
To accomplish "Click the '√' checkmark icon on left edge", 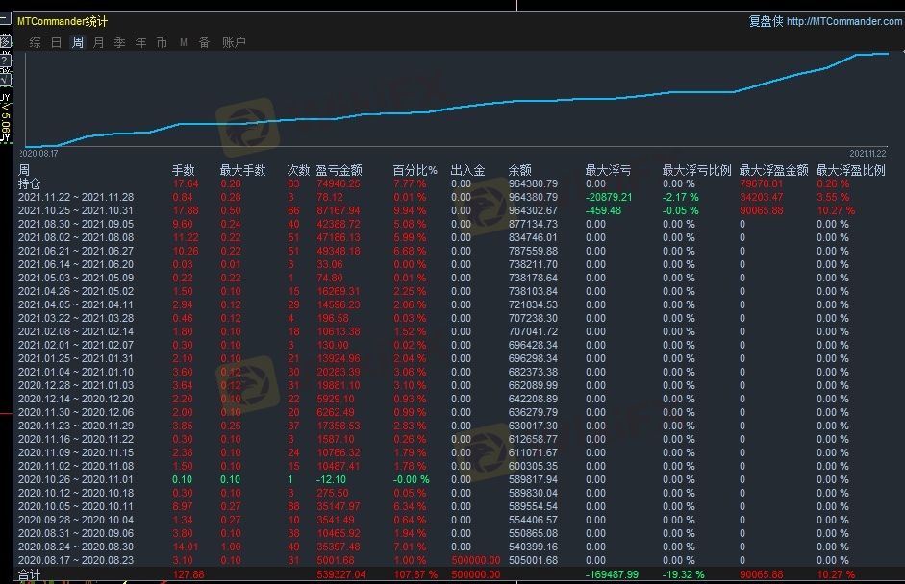I will [x=5, y=80].
